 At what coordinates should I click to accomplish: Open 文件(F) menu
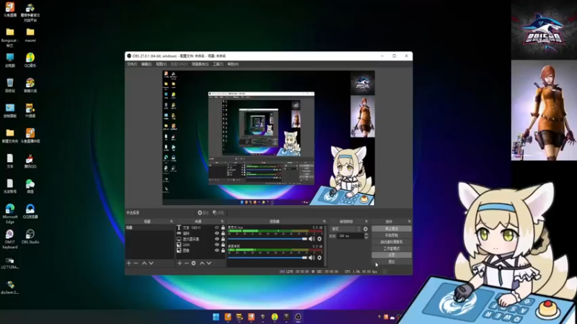[x=132, y=64]
